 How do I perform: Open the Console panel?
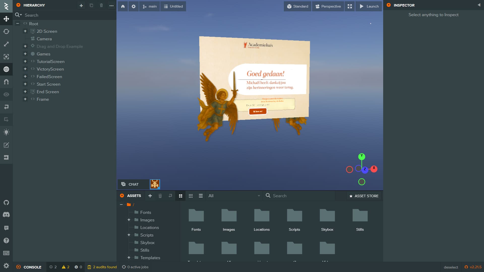29,267
